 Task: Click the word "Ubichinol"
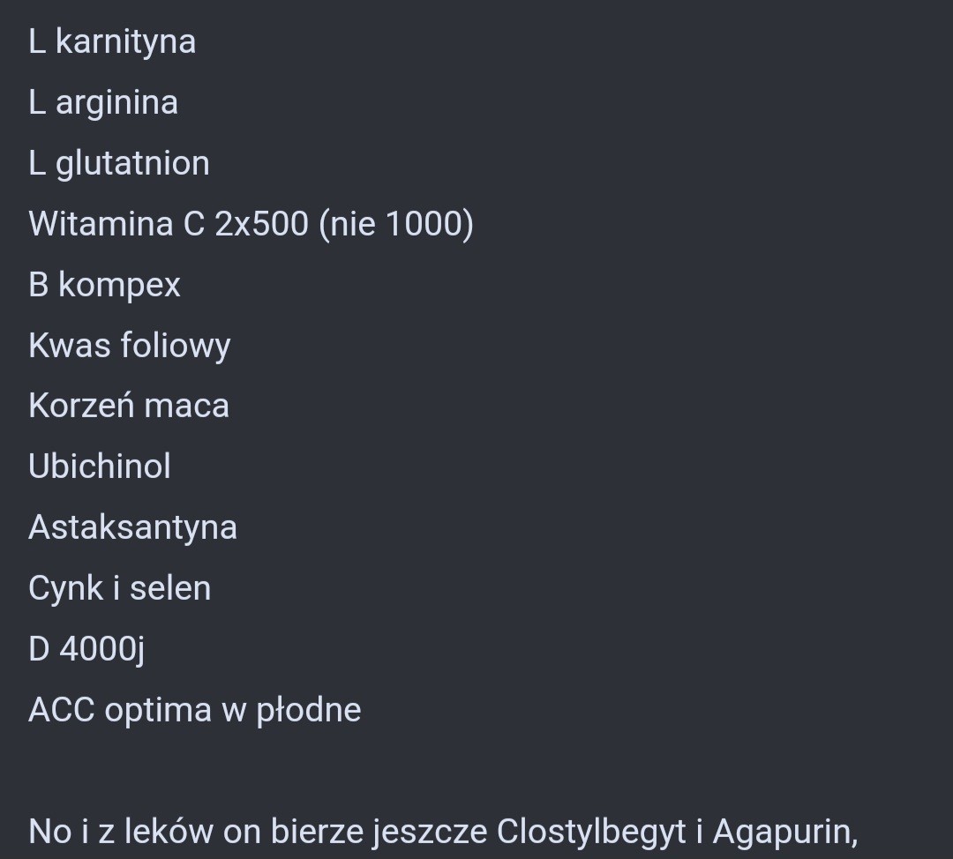(100, 467)
